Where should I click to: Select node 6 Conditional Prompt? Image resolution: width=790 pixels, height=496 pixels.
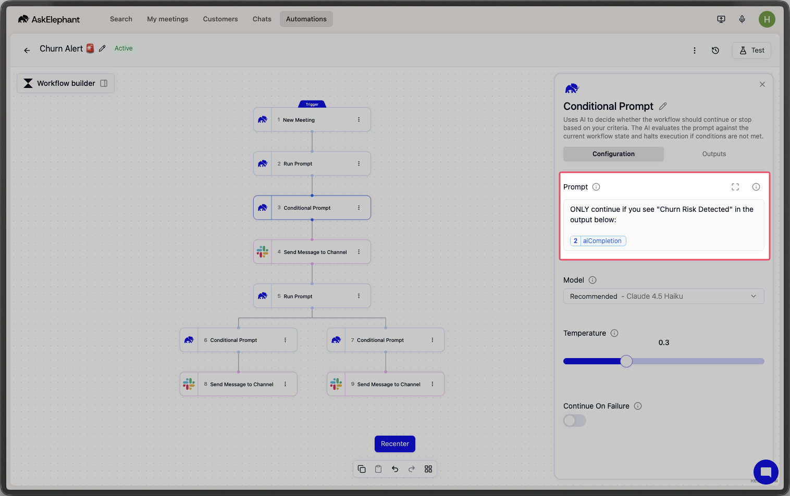click(239, 340)
